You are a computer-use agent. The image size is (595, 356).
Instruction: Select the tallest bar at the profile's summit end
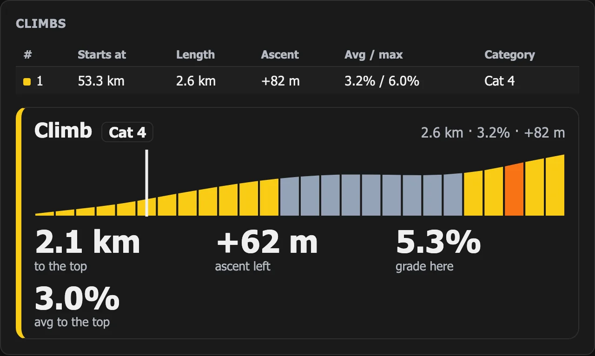[x=555, y=185]
